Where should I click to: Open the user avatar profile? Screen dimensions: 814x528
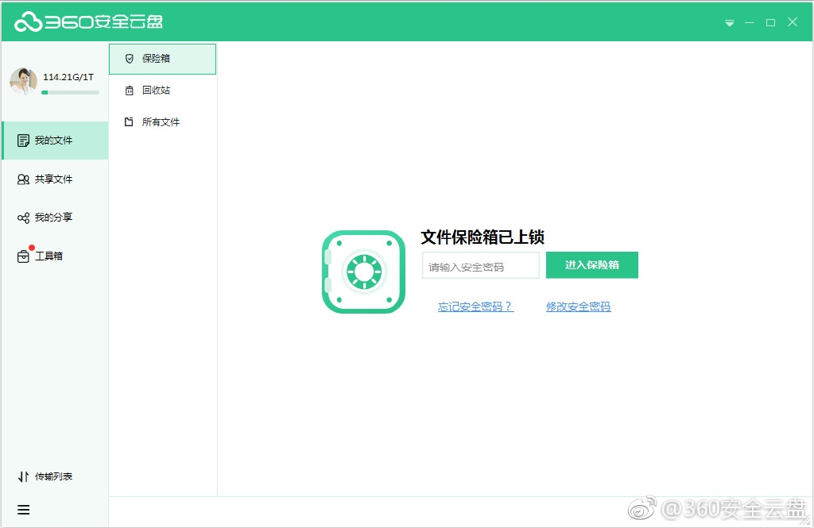click(23, 81)
